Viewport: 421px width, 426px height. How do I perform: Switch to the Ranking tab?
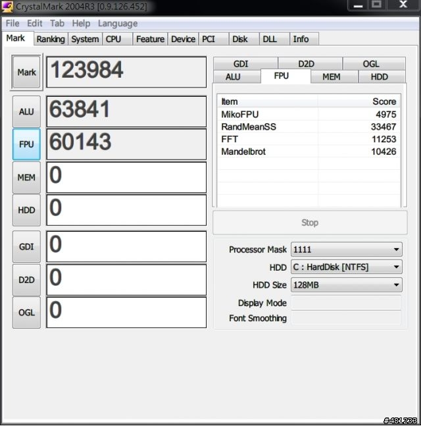pyautogui.click(x=51, y=39)
